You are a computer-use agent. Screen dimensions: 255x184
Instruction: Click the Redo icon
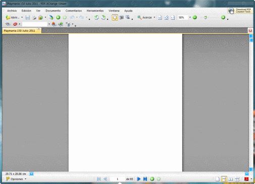[82, 17]
